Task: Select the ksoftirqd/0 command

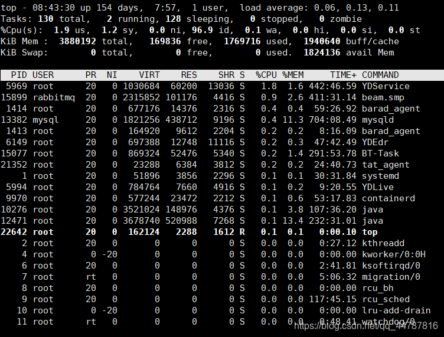Action: [x=391, y=266]
